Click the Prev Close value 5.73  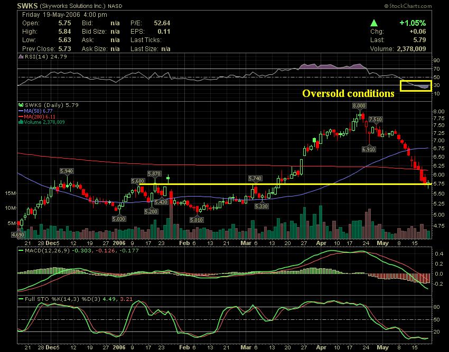tap(64, 49)
